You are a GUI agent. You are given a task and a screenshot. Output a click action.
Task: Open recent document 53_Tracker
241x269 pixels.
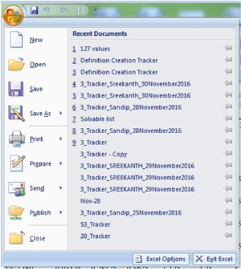tap(95, 225)
